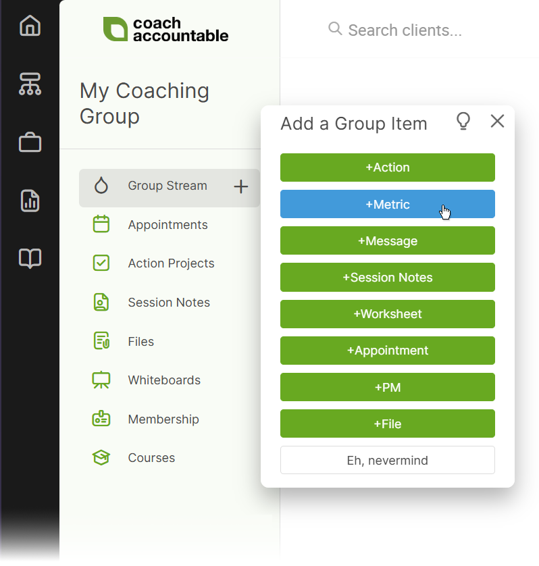This screenshot has width=539, height=566.
Task: Click the Appointments calendar icon
Action: click(x=101, y=224)
